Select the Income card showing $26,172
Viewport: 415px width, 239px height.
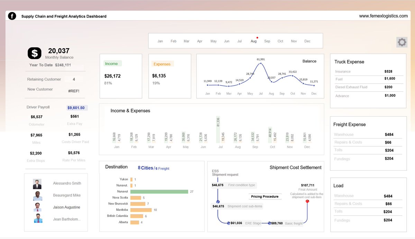(x=121, y=76)
